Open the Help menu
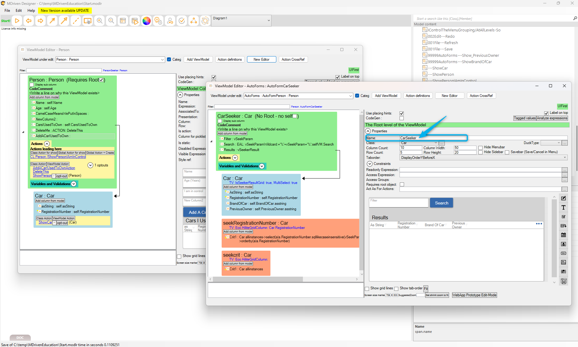The height and width of the screenshot is (347, 578). (x=31, y=11)
